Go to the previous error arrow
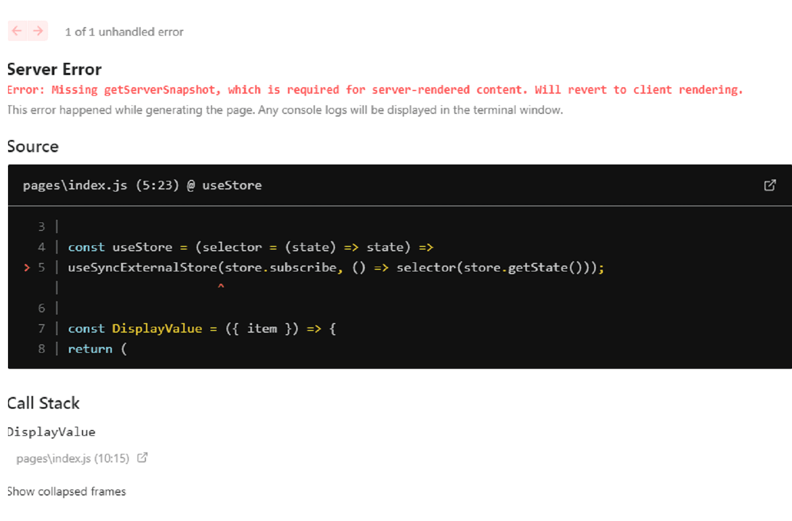 tap(17, 31)
